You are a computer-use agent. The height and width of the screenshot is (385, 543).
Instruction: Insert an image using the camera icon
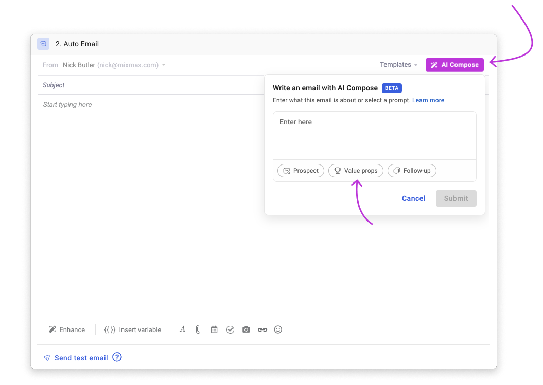(246, 329)
